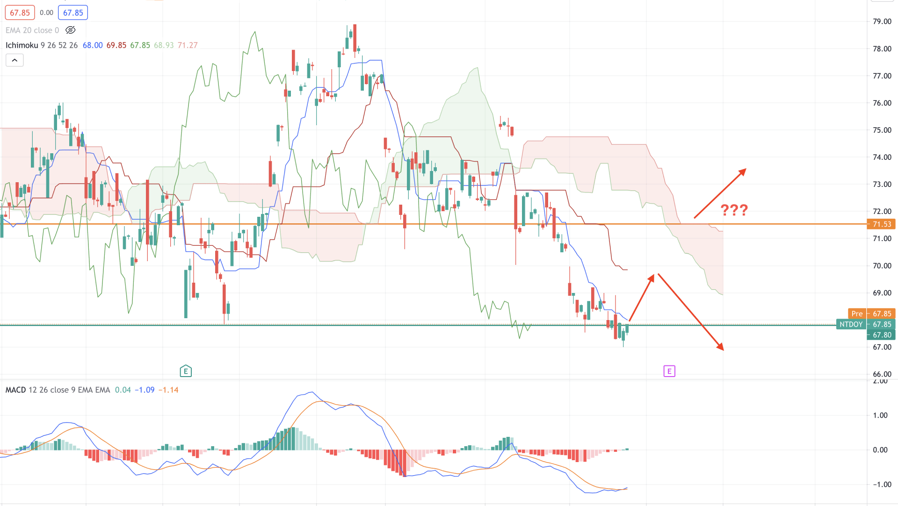This screenshot has width=898, height=506.
Task: Click MACD histogram value 0.04
Action: [123, 390]
